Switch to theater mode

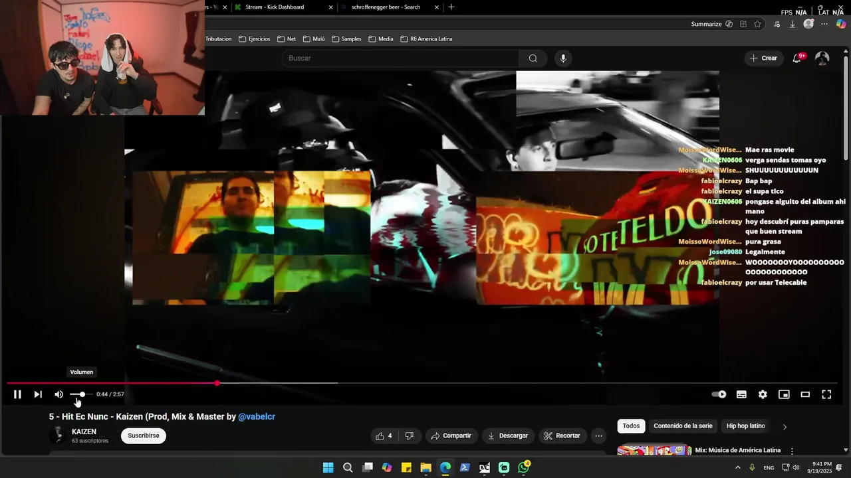point(805,394)
